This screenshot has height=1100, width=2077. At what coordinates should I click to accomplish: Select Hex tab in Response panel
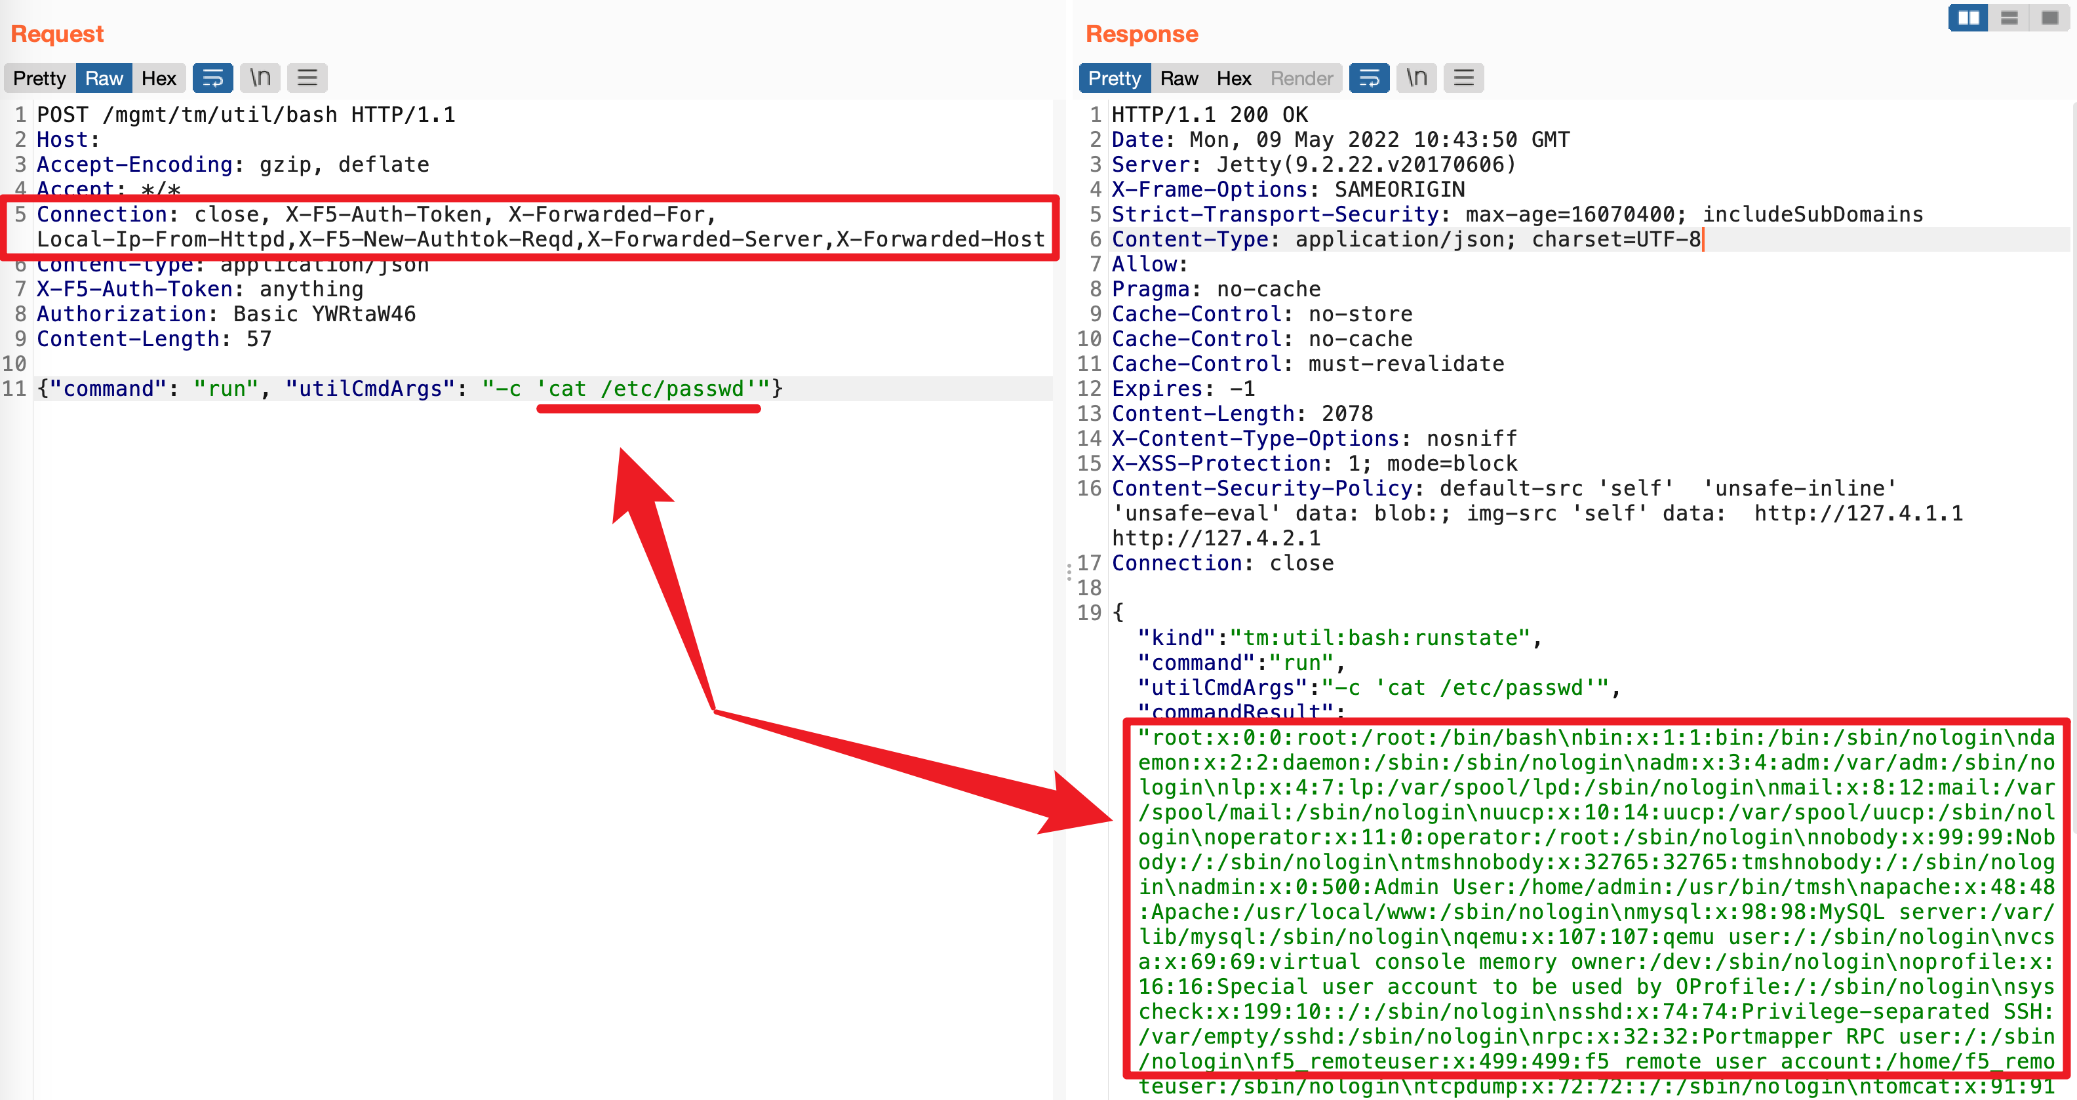tap(1234, 78)
